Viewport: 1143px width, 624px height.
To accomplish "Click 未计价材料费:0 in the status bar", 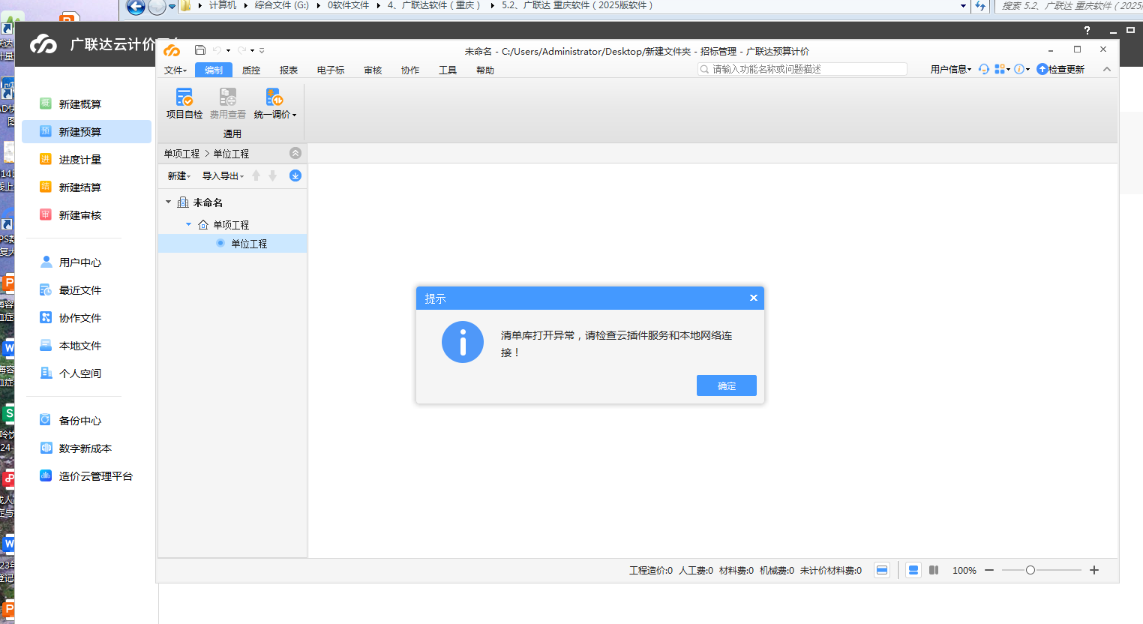I will coord(831,571).
